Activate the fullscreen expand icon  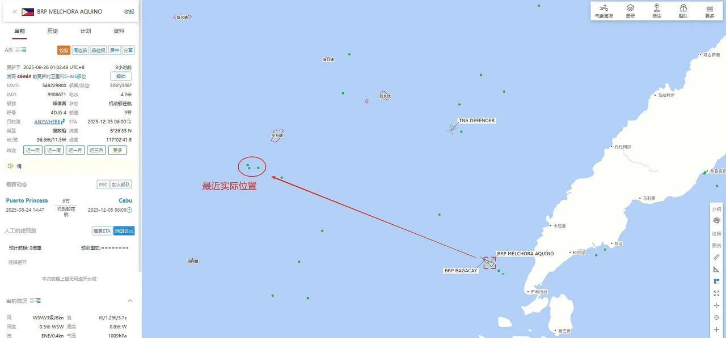pyautogui.click(x=716, y=293)
